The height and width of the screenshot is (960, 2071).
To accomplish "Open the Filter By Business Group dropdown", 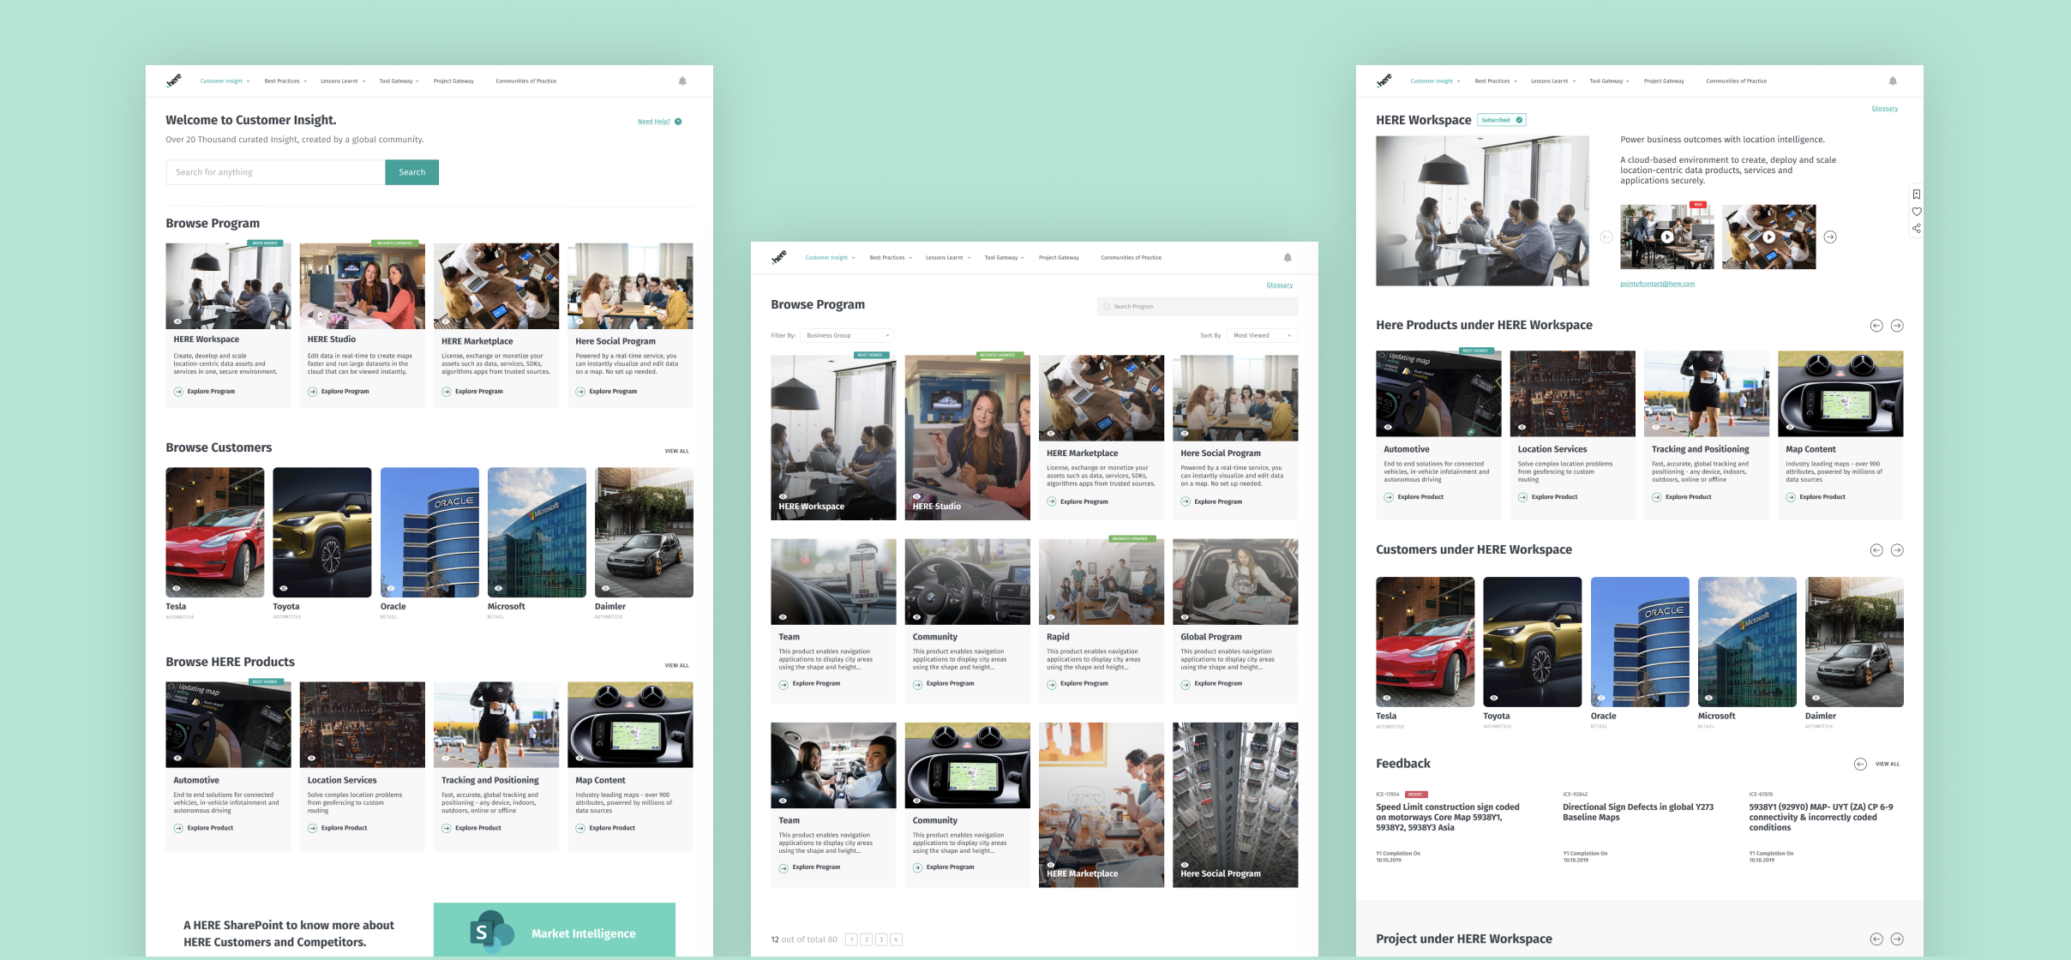I will [x=847, y=335].
